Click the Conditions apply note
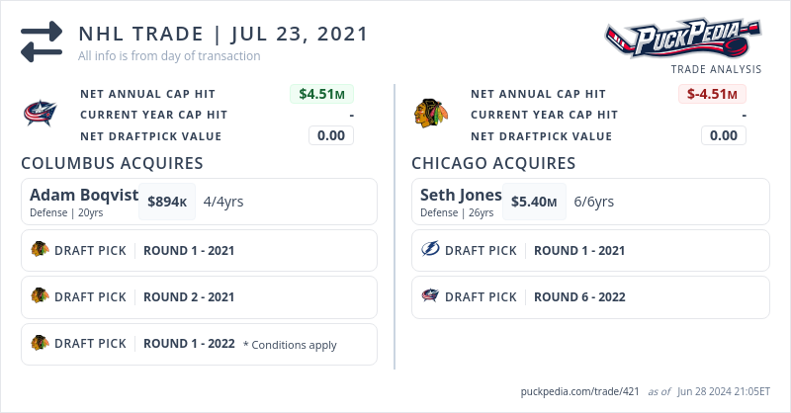791x413 pixels. (x=290, y=345)
